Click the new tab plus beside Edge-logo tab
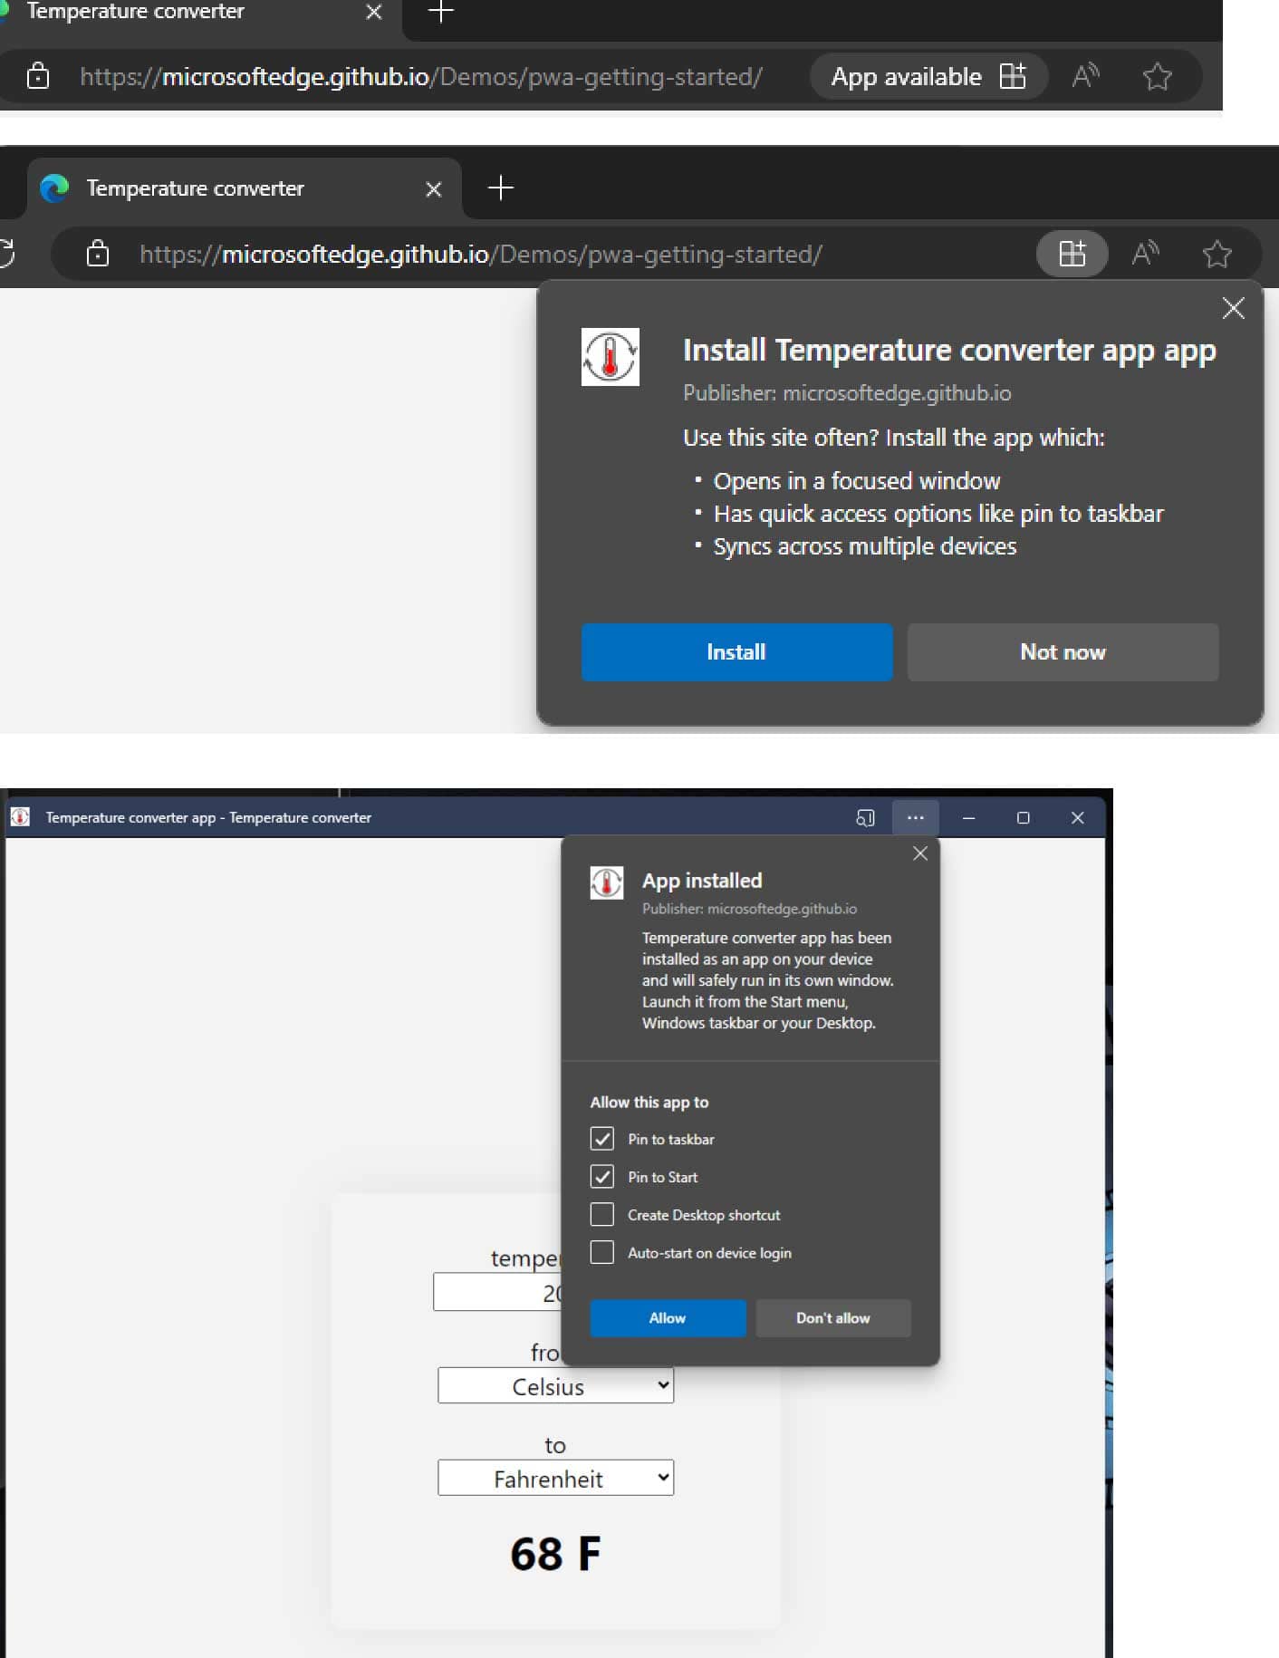 tap(500, 188)
